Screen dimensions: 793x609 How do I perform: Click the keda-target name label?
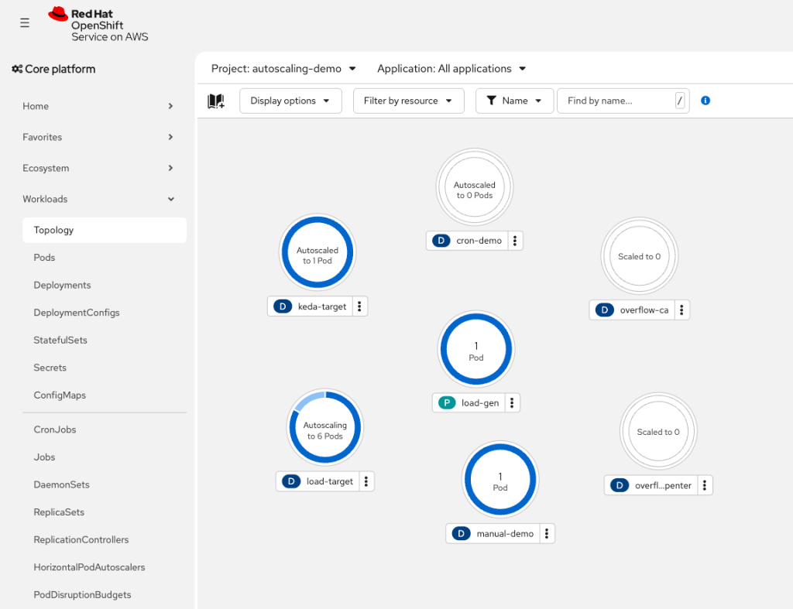tap(322, 306)
